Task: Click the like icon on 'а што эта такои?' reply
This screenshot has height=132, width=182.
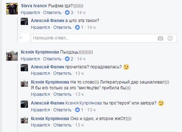Action: pyautogui.click(x=77, y=27)
